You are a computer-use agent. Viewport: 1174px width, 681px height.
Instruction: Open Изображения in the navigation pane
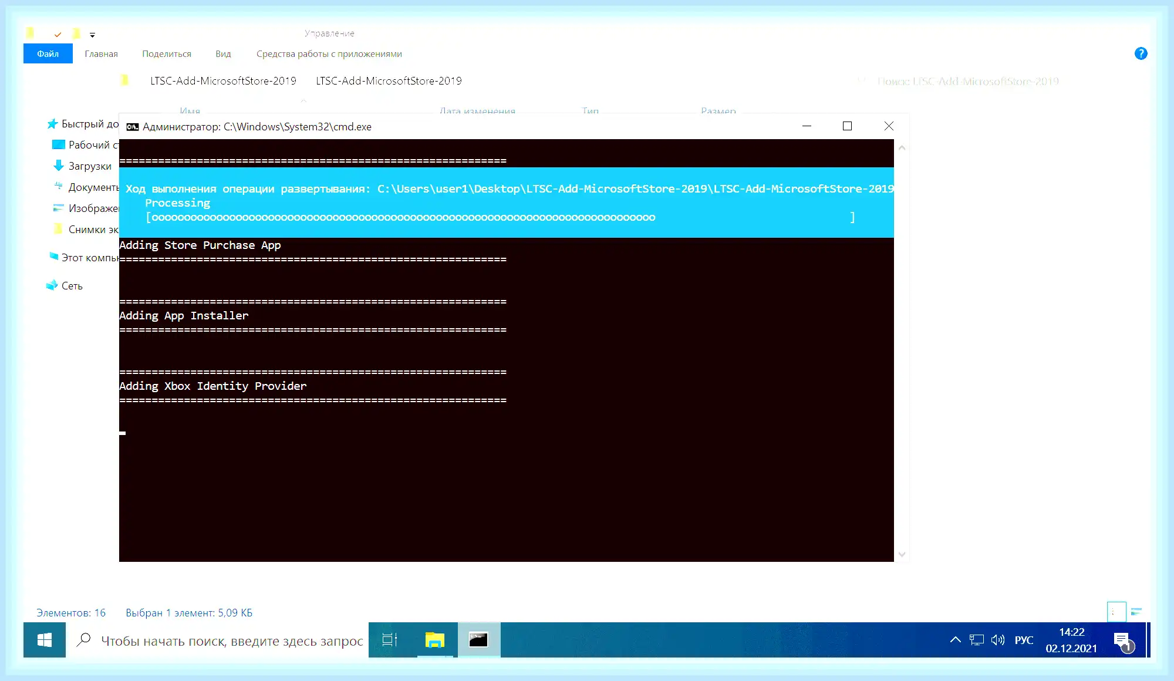point(86,208)
